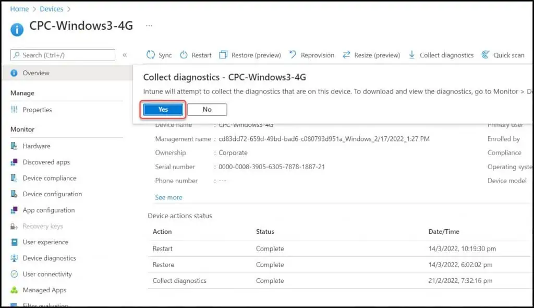
Task: Sort by Action column header
Action: point(162,232)
